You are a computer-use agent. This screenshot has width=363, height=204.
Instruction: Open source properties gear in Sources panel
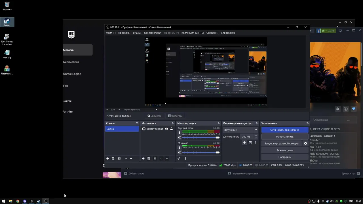(155, 159)
